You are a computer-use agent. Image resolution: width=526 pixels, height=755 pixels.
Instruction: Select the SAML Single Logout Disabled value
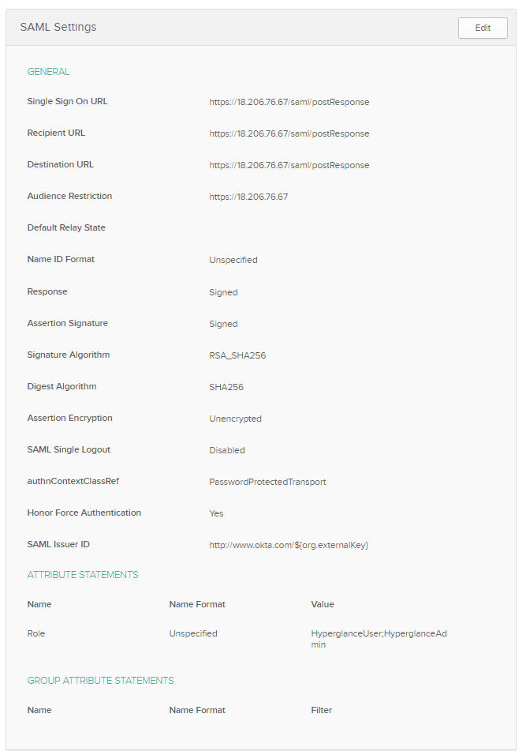pos(227,450)
